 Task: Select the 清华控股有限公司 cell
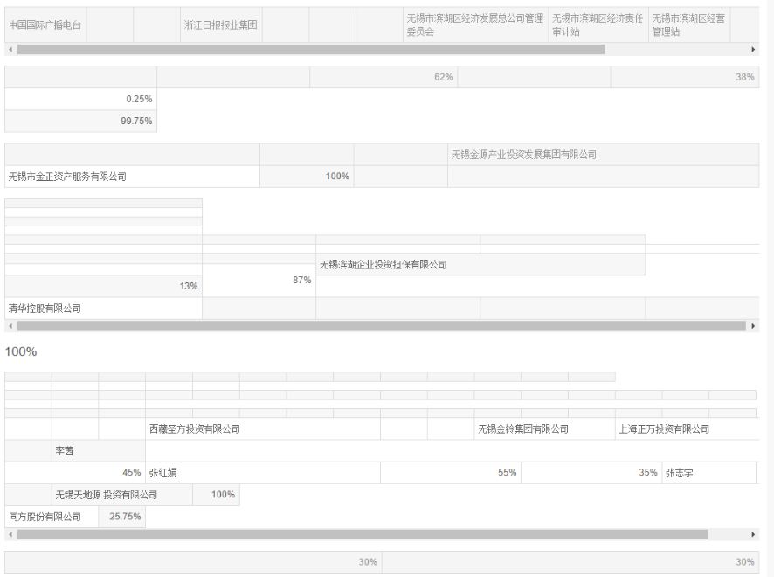click(103, 309)
